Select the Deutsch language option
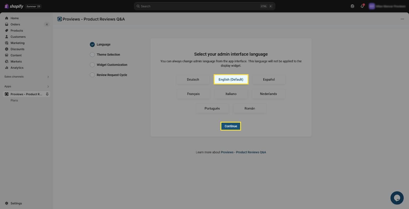The width and height of the screenshot is (409, 209). tap(193, 80)
